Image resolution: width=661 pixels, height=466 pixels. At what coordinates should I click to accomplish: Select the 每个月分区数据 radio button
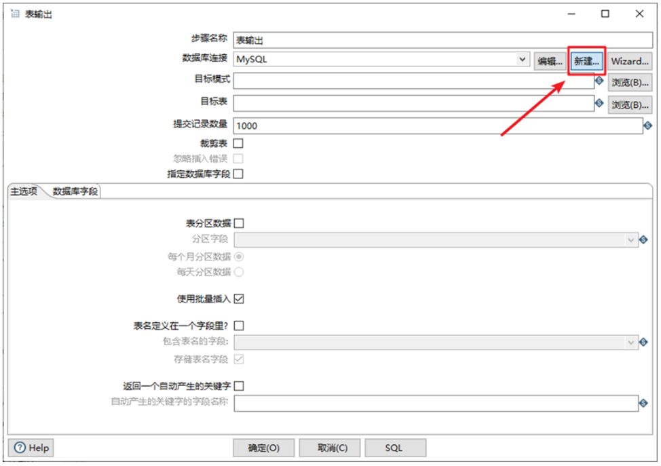[239, 256]
